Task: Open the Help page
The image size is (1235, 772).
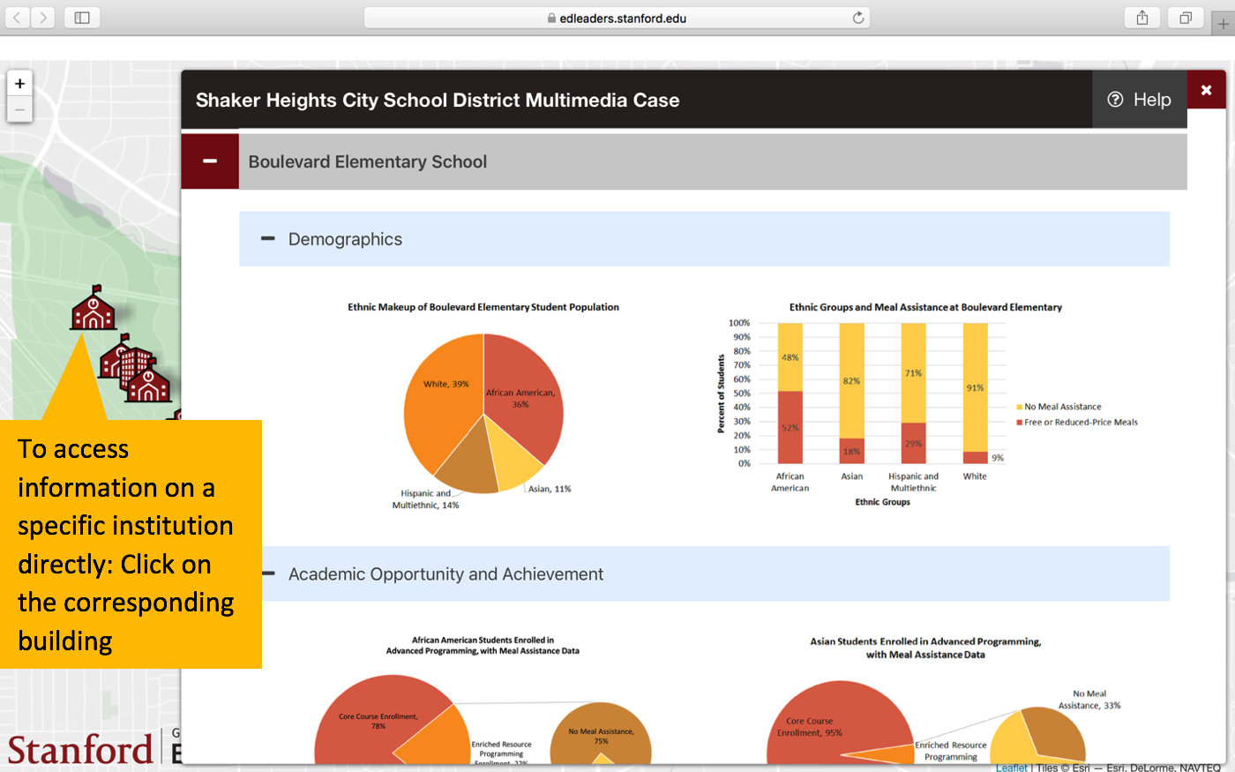Action: pos(1139,100)
